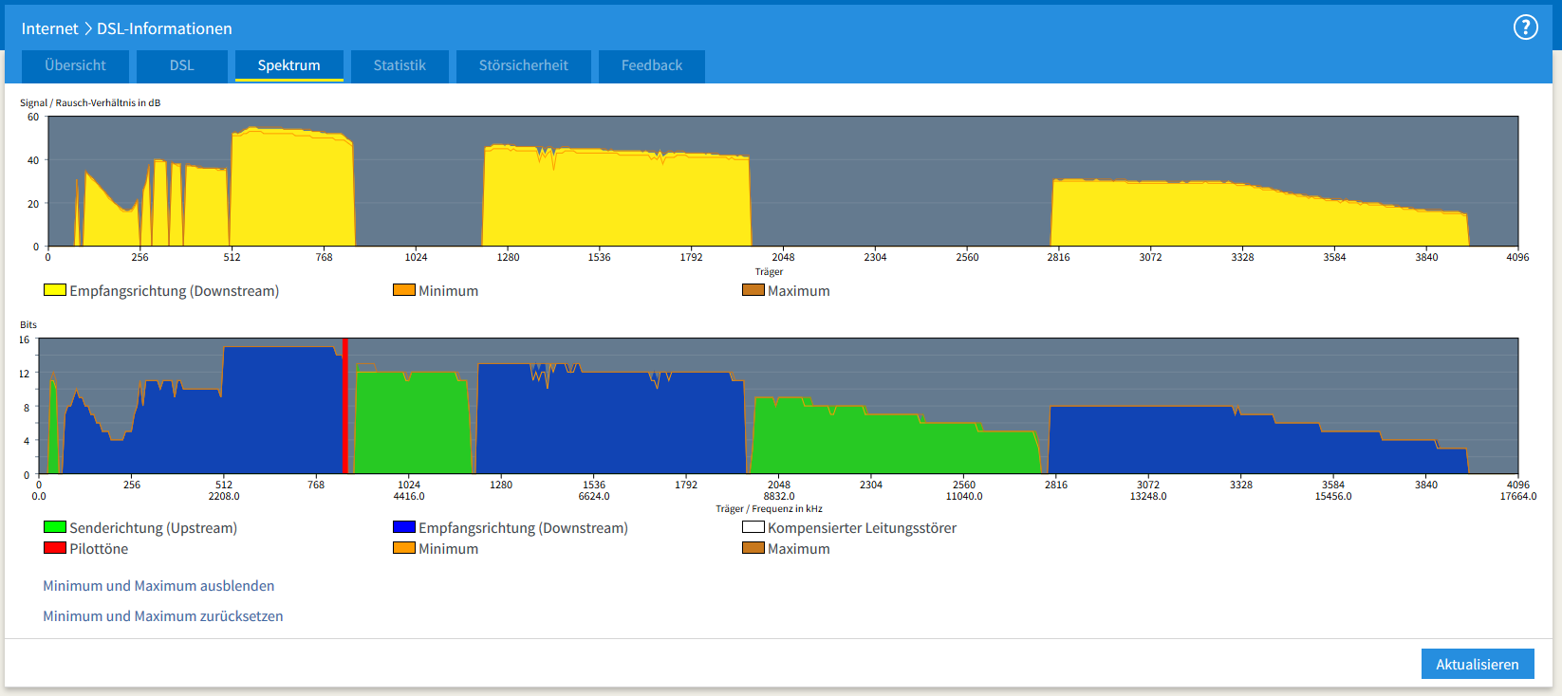
Task: Click white Kompensierter Leitungsstörer swatch
Action: point(753,527)
